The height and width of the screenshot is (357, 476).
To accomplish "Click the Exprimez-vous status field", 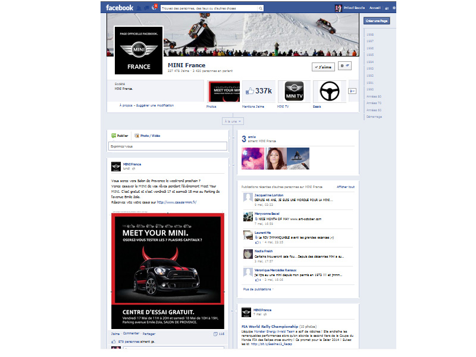I will tap(168, 146).
